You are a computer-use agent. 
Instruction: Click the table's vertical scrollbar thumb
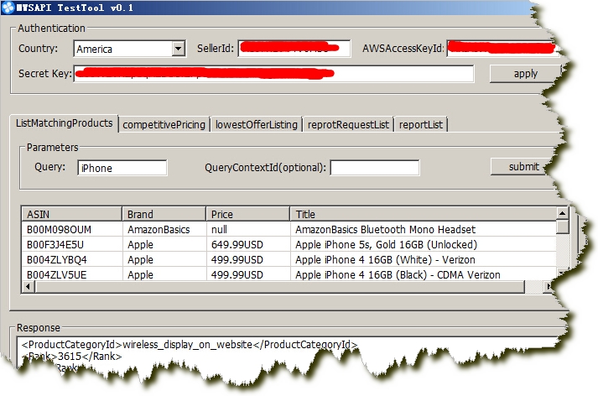coord(562,227)
